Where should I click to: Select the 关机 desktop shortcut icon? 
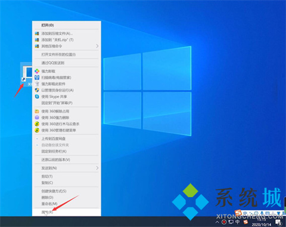(x=27, y=75)
